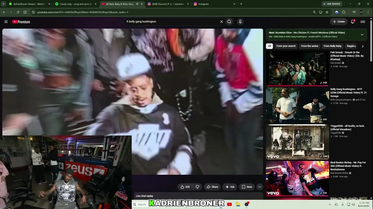Bookmark this page with the star
The width and height of the screenshot is (373, 209).
(327, 12)
